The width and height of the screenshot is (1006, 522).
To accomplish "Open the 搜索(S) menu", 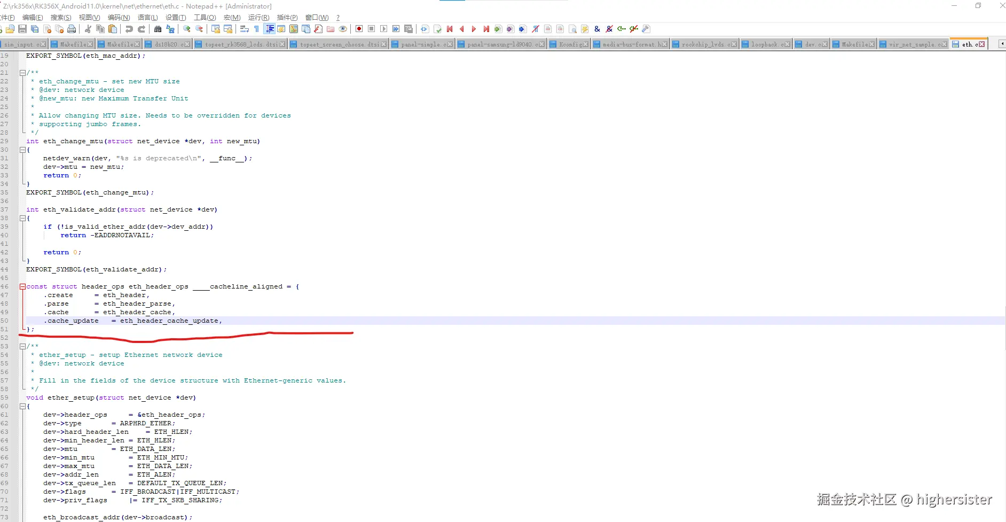I will [61, 18].
